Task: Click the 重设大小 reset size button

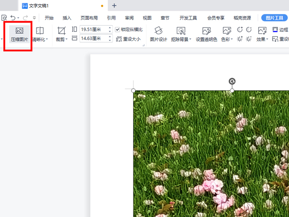Action: (x=128, y=39)
